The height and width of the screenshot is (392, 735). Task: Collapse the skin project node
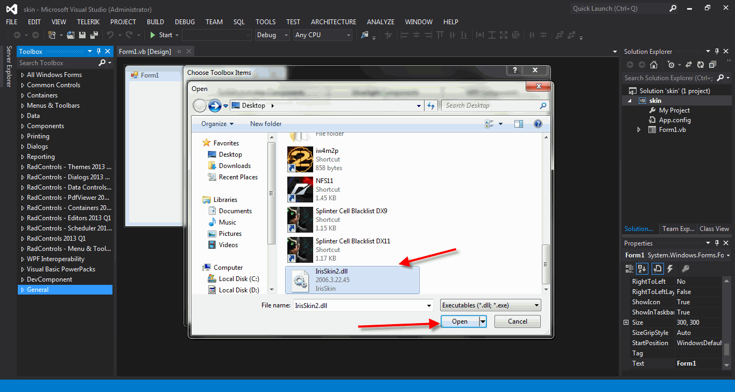(630, 101)
